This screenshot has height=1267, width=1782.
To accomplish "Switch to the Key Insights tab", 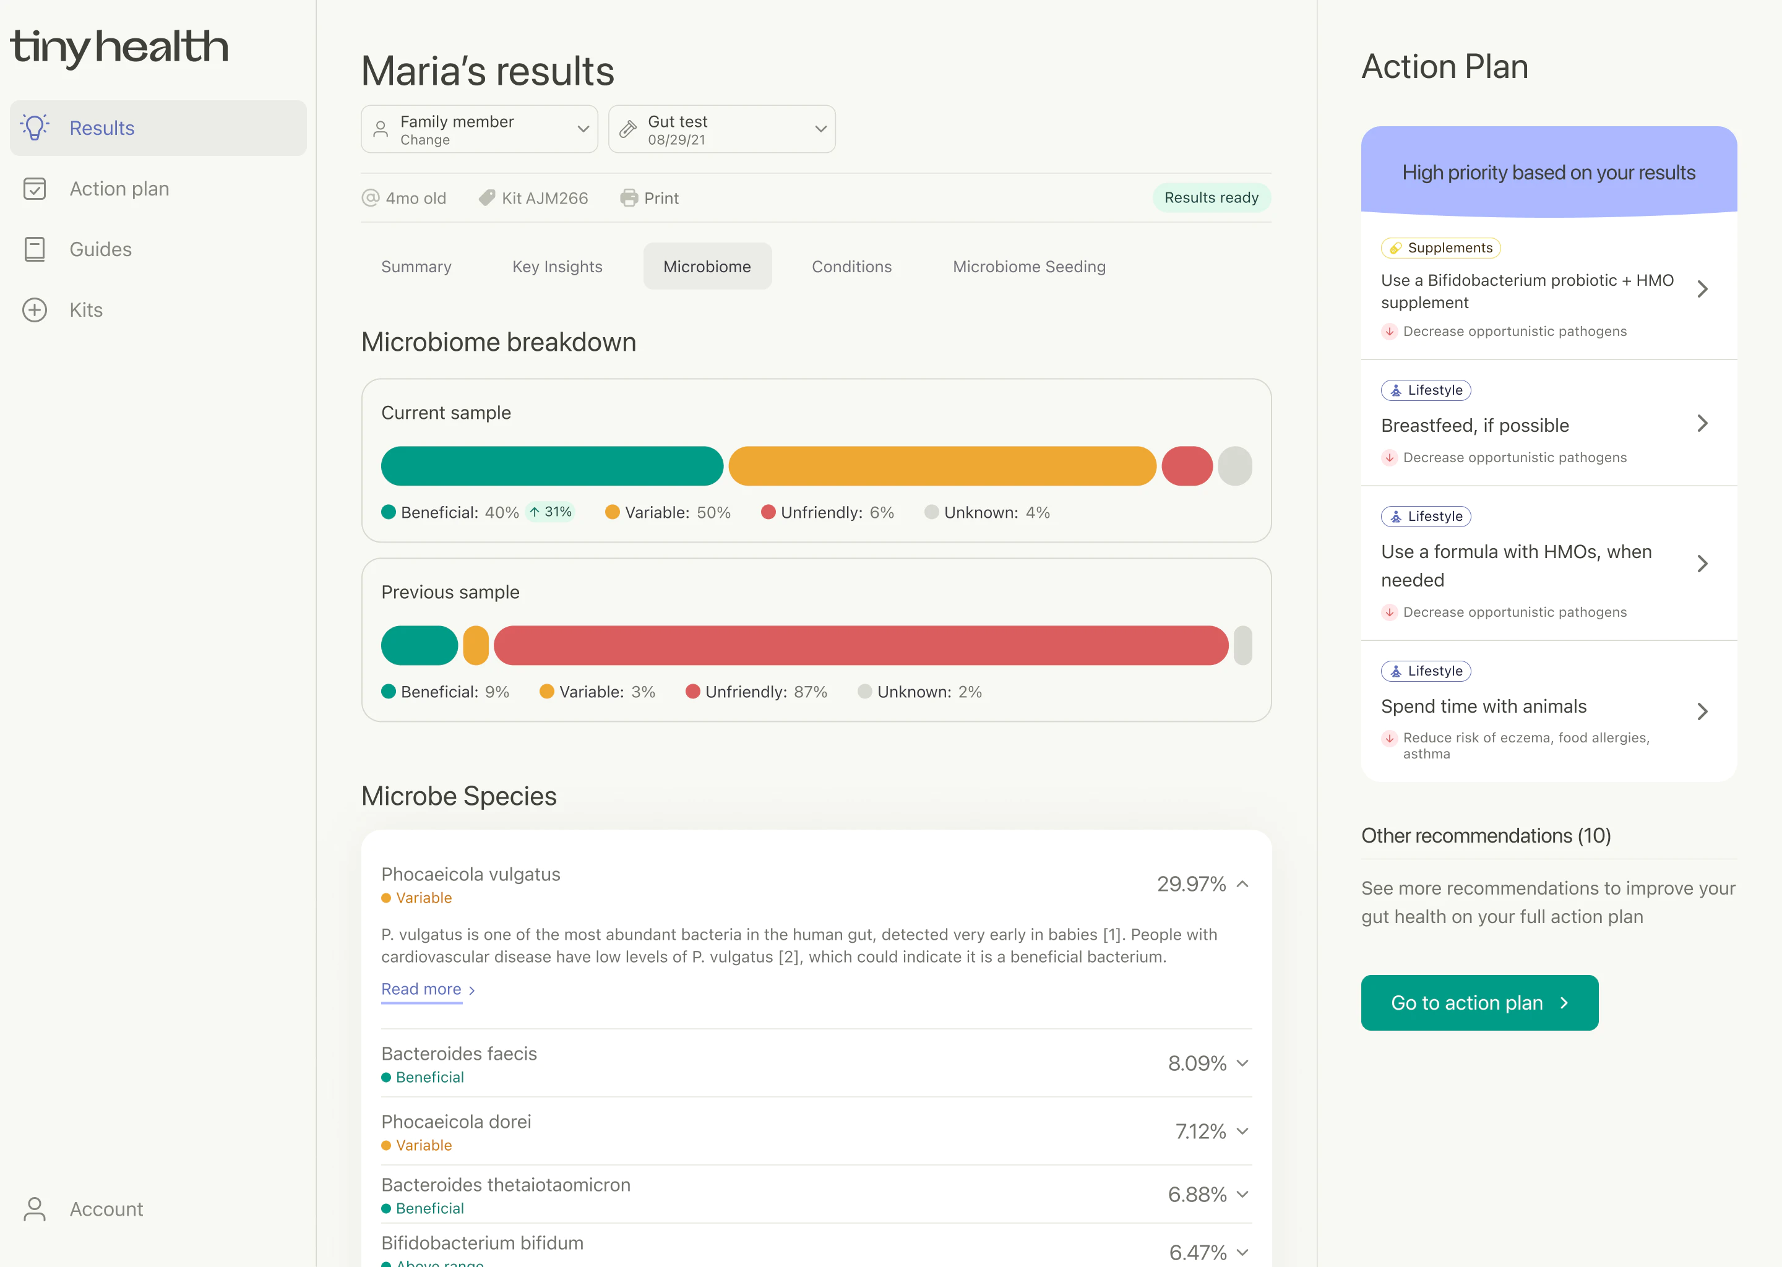I will [557, 267].
